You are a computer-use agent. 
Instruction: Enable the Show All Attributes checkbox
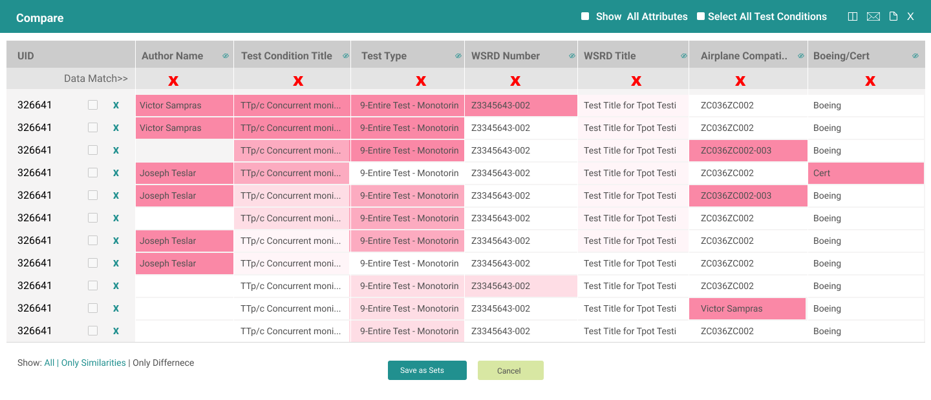pyautogui.click(x=585, y=15)
